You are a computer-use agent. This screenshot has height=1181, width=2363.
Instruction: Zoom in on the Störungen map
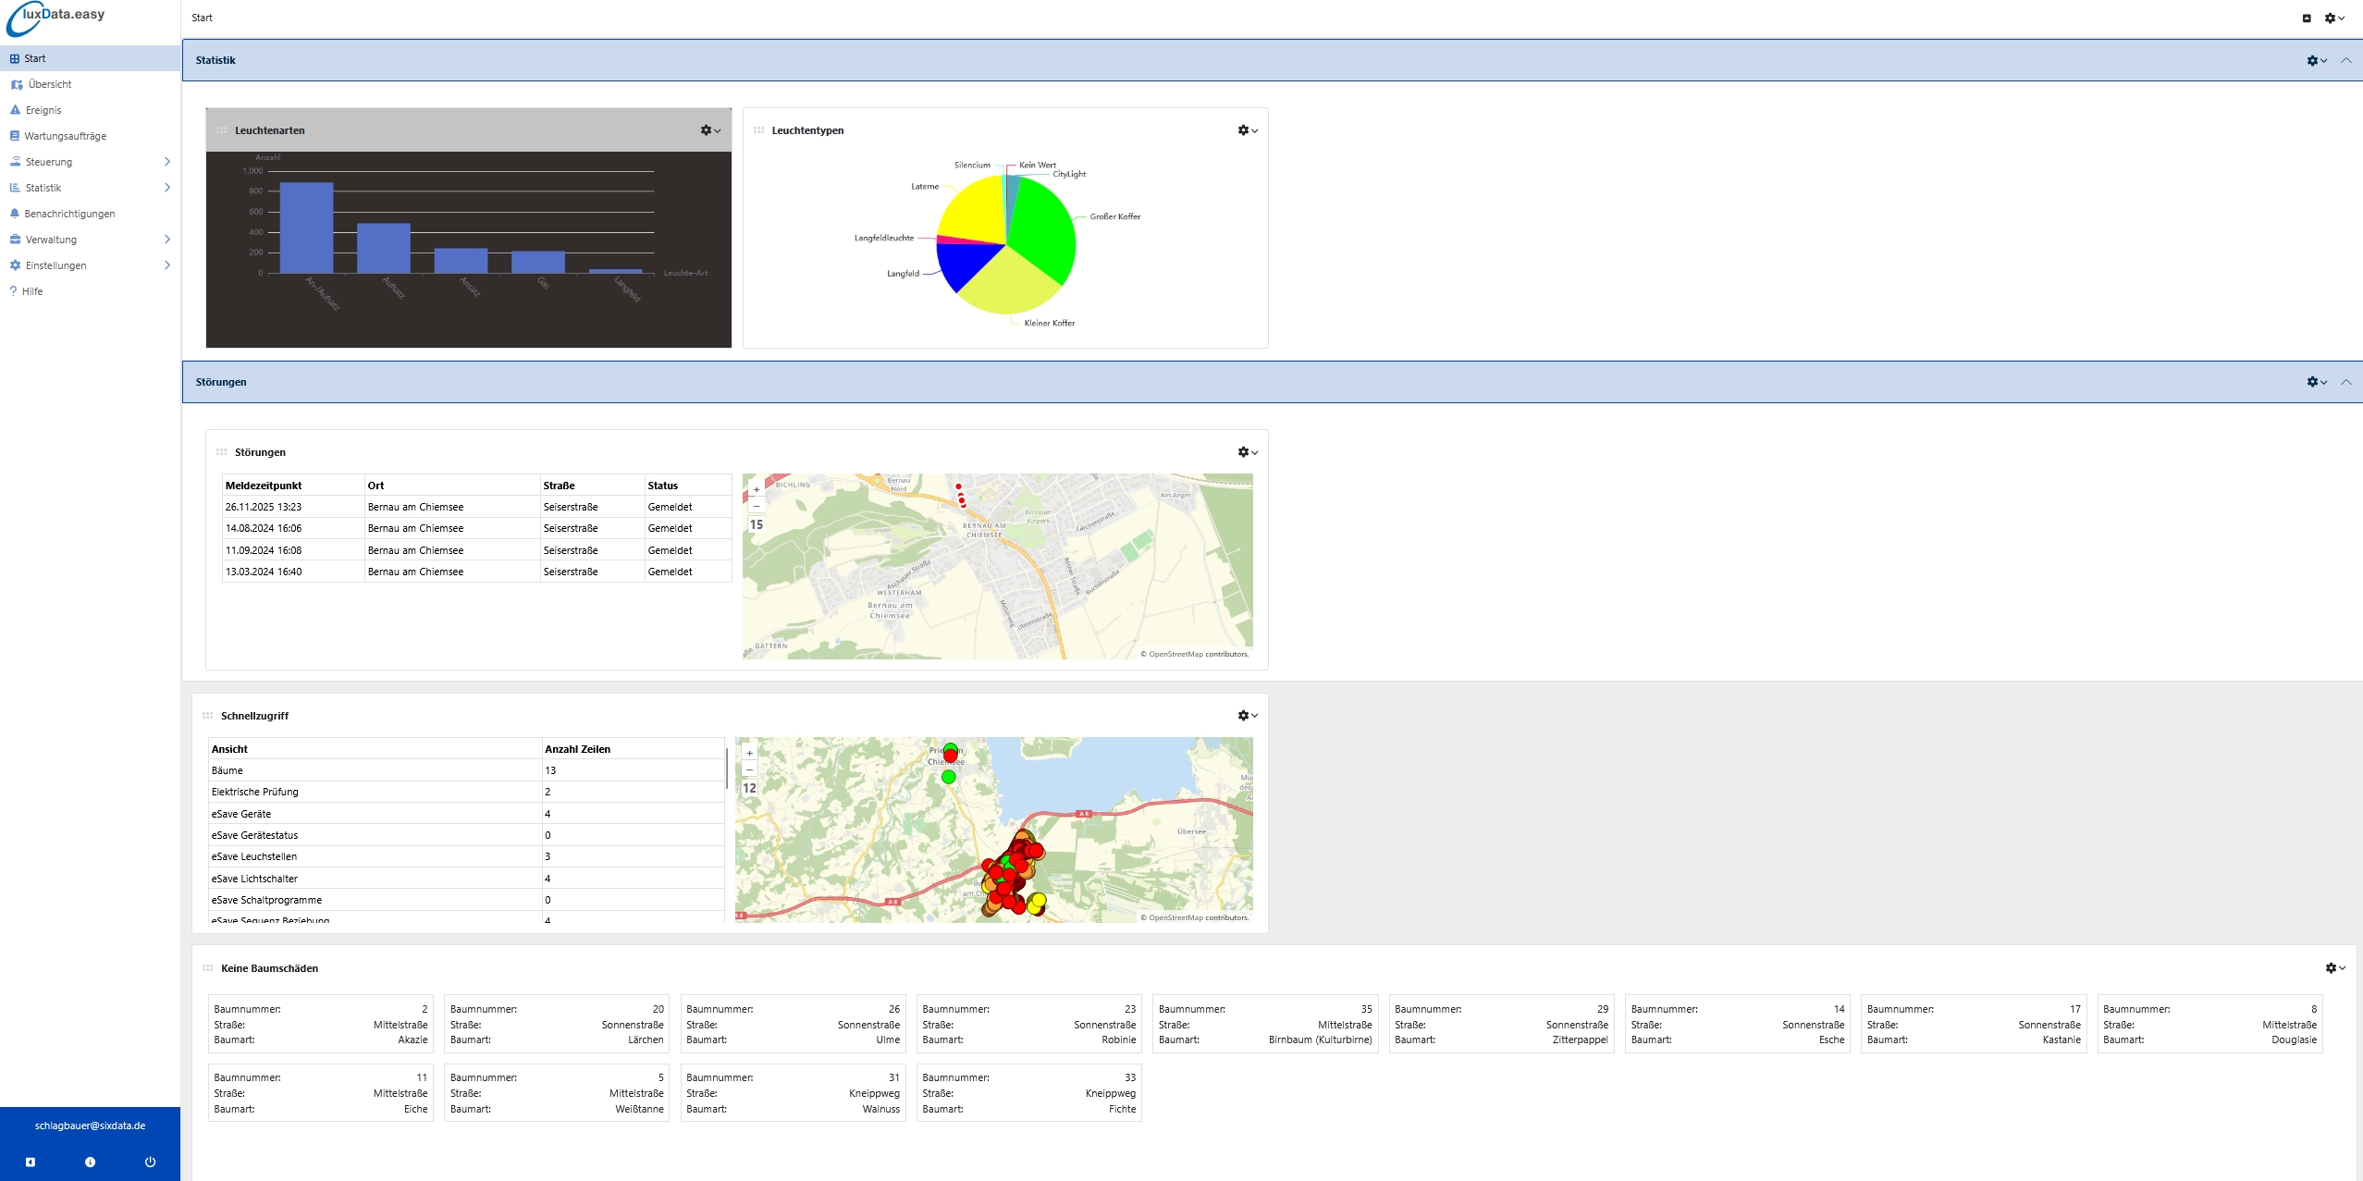coord(756,489)
